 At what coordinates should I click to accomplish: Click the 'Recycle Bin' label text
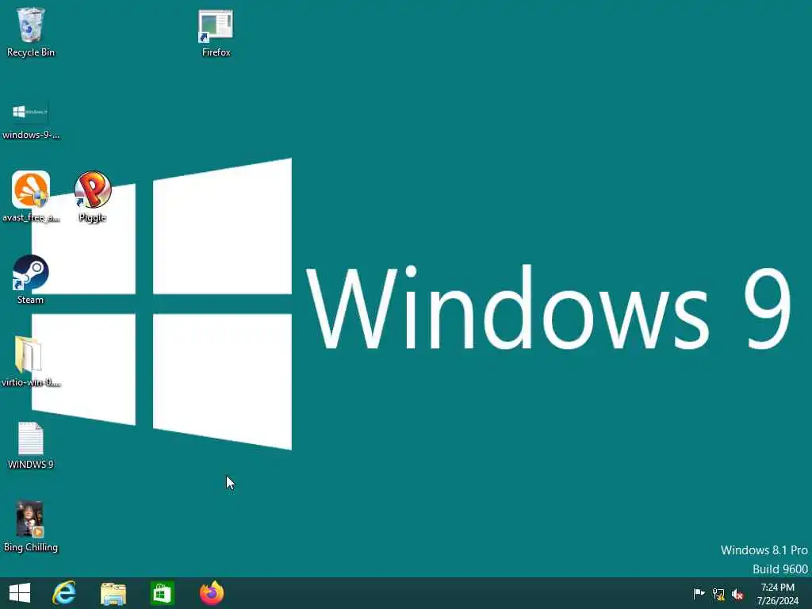point(31,52)
